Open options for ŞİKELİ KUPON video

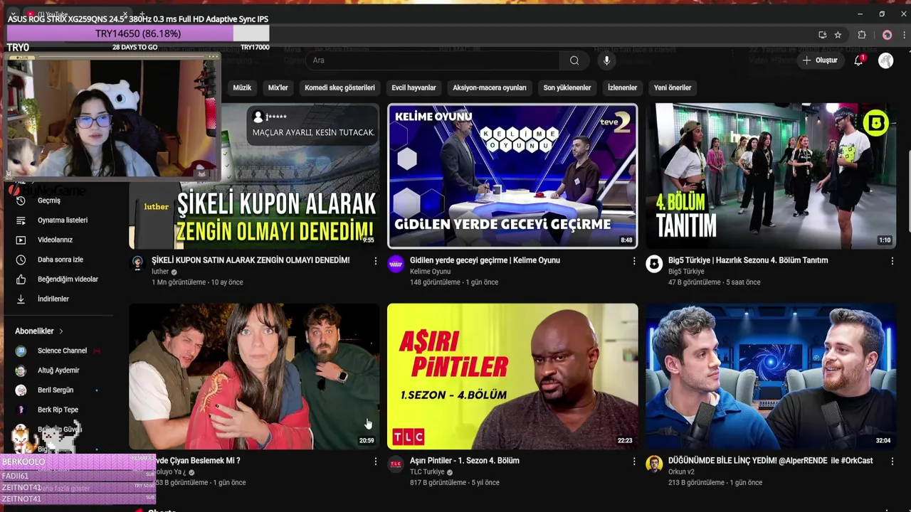click(376, 261)
